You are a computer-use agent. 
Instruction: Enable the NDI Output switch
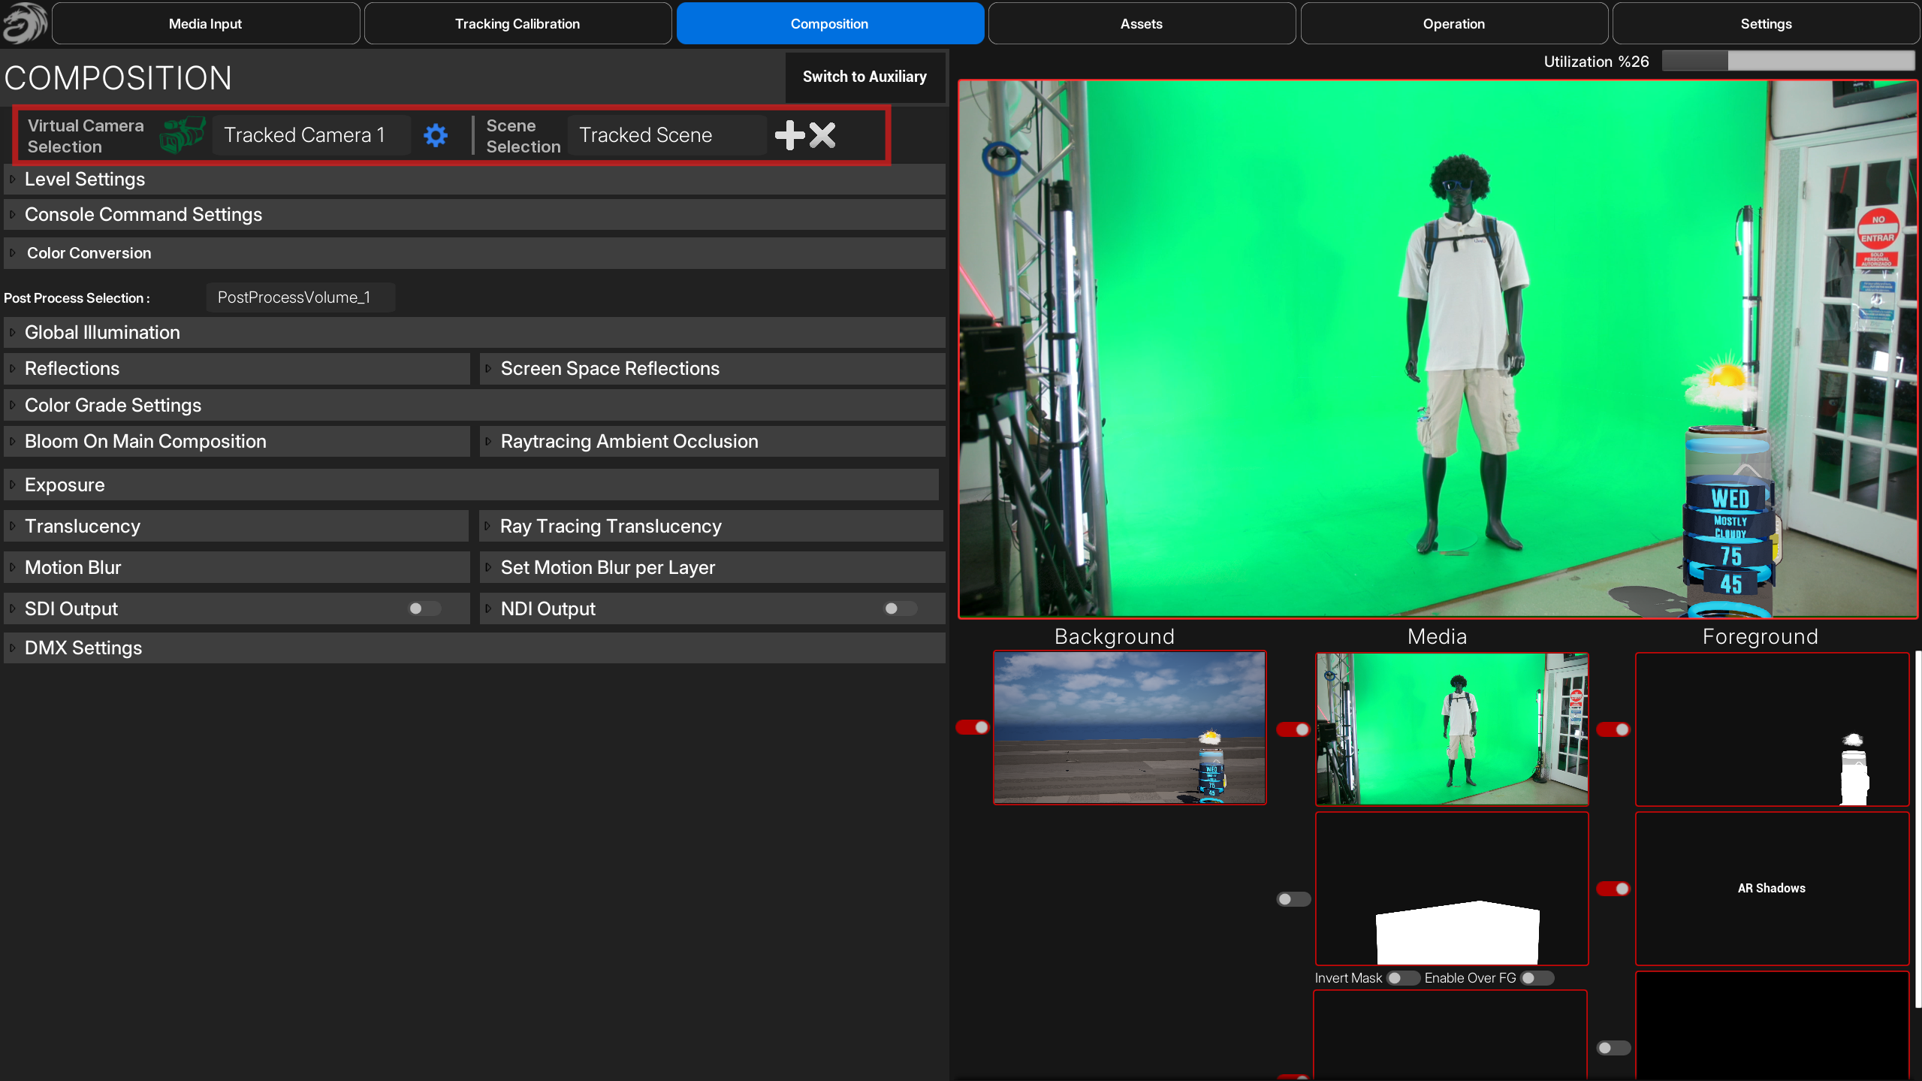(900, 608)
